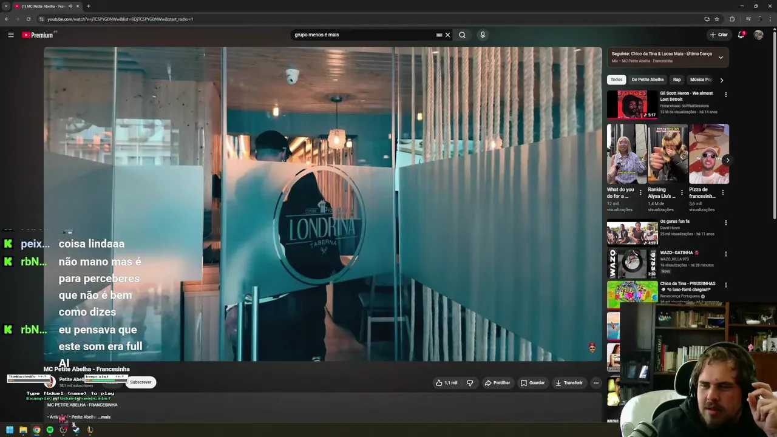Image resolution: width=777 pixels, height=437 pixels.
Task: Mute the tab via speaker icon
Action: pyautogui.click(x=70, y=6)
